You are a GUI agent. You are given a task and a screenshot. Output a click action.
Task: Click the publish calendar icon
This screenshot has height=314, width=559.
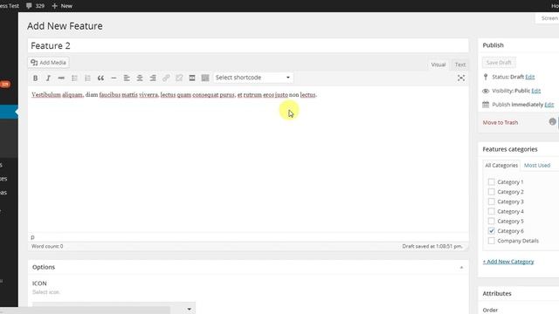[x=486, y=105]
